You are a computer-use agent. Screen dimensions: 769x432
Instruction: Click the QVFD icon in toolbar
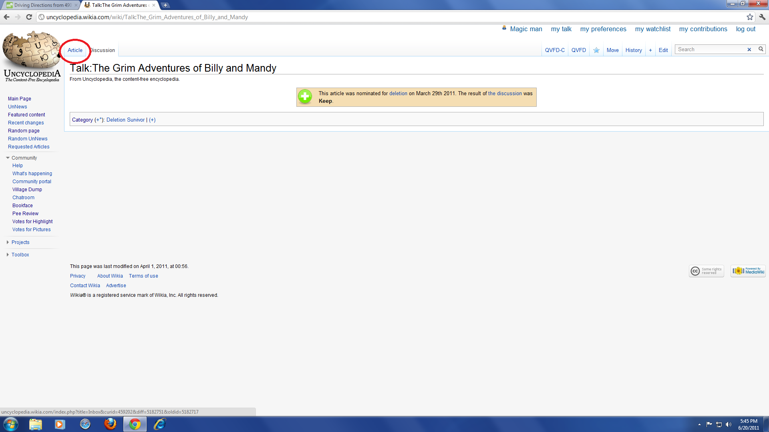[578, 50]
